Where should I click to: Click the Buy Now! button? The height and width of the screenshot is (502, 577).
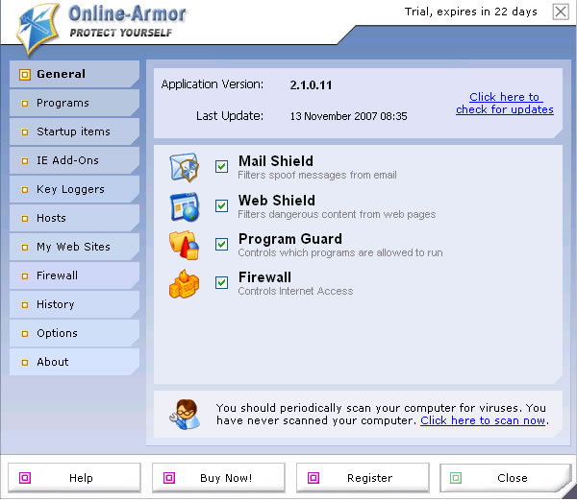tap(218, 477)
